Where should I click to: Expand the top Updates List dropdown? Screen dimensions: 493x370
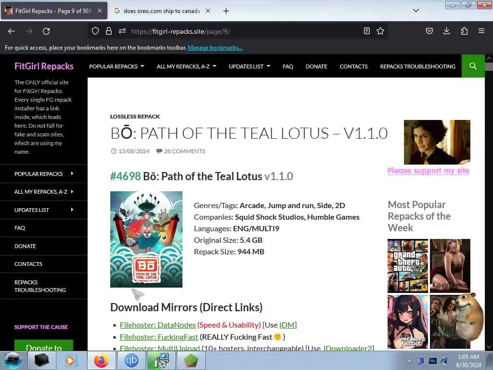click(249, 66)
